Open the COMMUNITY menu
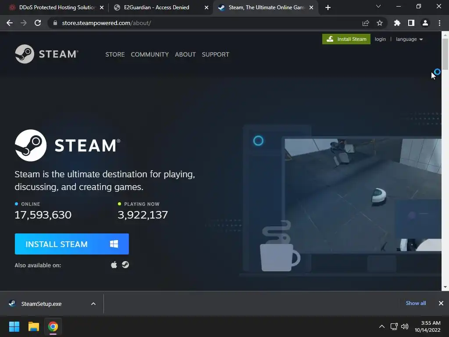This screenshot has width=449, height=337. (150, 54)
